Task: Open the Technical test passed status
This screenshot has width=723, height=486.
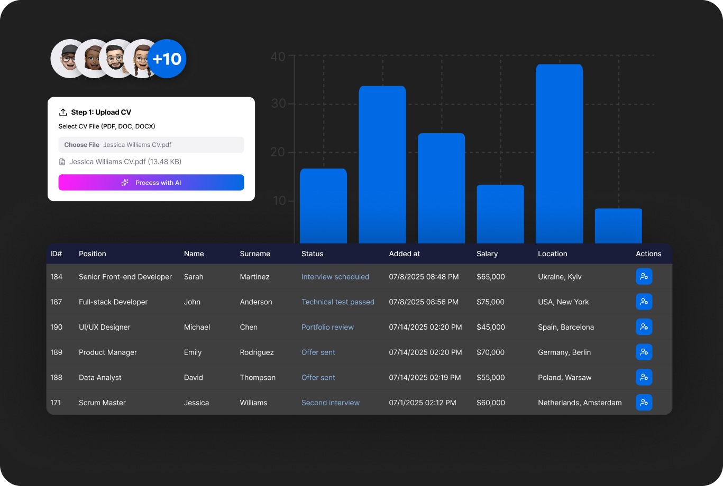Action: click(337, 302)
